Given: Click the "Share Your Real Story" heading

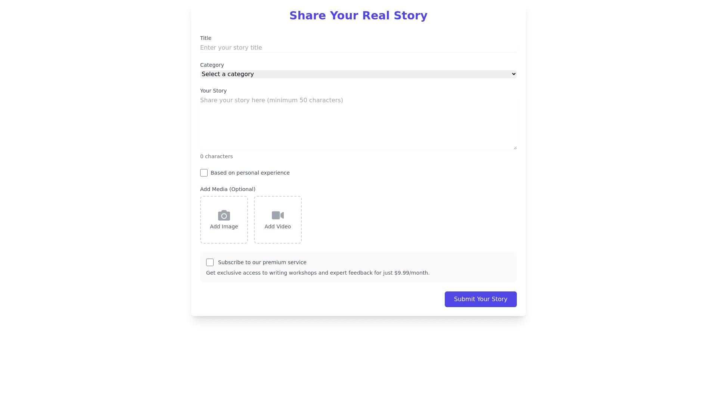Looking at the screenshot, I should (358, 16).
